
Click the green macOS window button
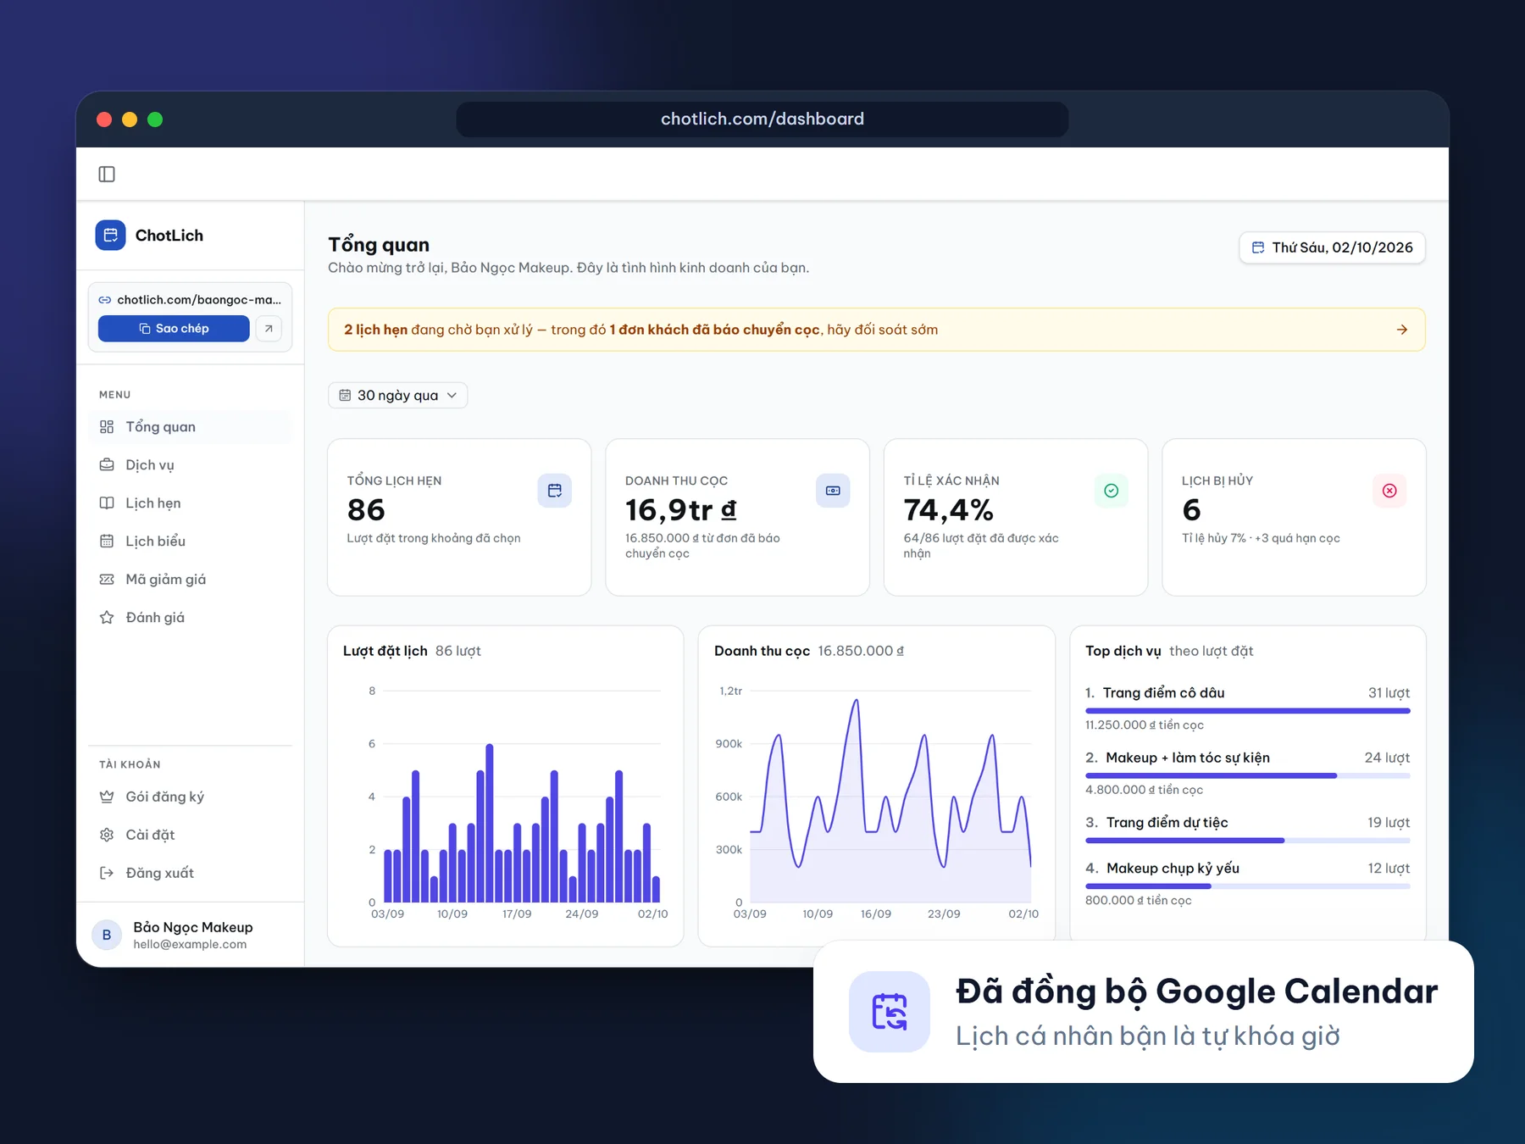[155, 119]
